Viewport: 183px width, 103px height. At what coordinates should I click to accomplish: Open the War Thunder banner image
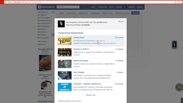(65, 76)
